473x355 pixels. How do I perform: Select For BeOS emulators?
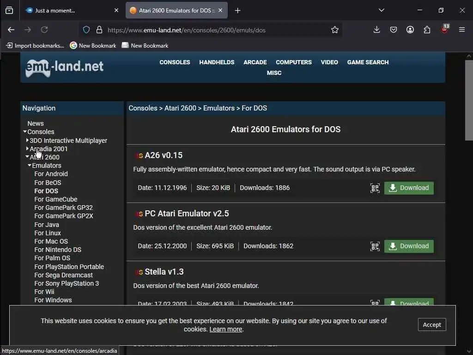click(x=48, y=183)
